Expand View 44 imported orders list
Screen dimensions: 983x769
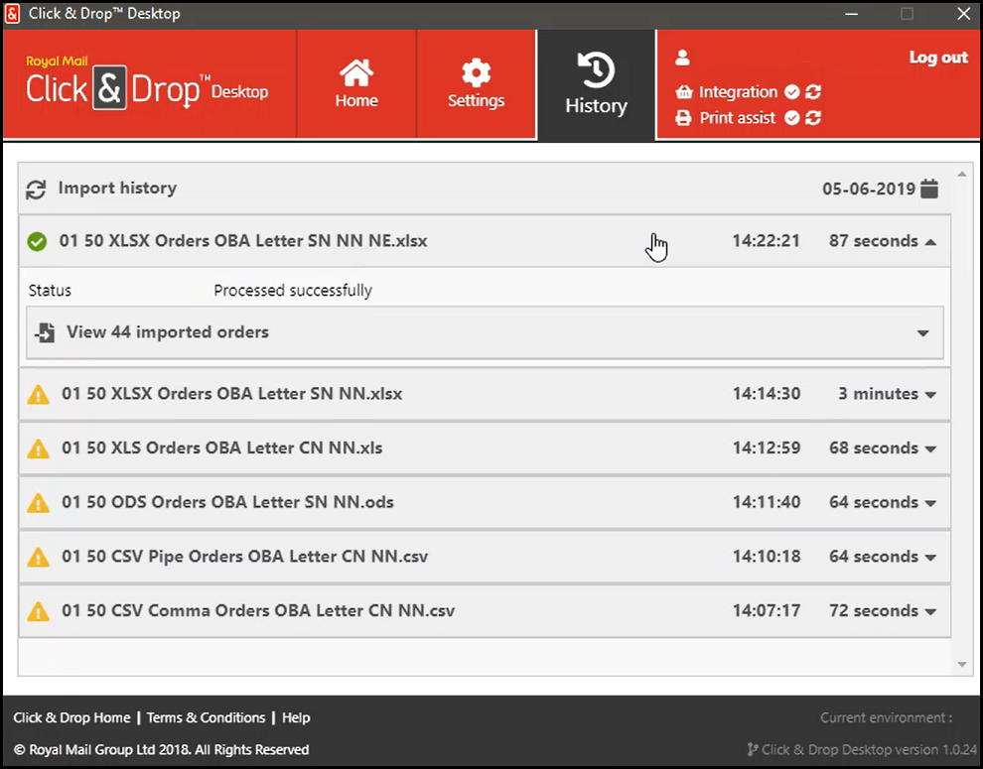[x=922, y=333]
